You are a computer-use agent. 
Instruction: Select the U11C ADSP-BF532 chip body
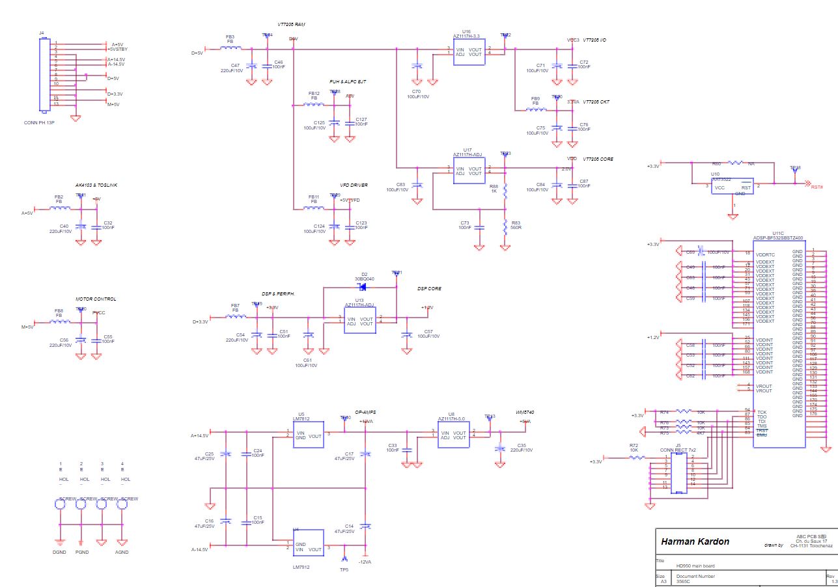click(x=779, y=344)
